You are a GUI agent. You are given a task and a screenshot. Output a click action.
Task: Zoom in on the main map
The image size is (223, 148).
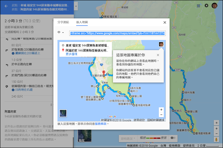216,129
